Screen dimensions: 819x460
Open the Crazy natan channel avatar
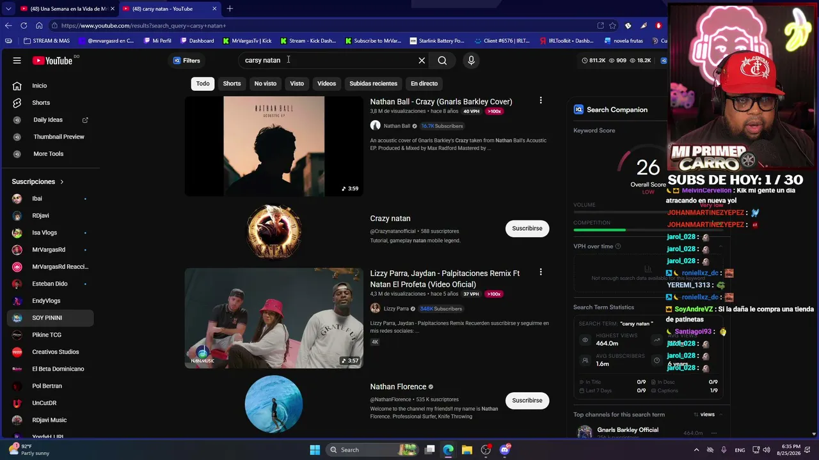pos(274,232)
